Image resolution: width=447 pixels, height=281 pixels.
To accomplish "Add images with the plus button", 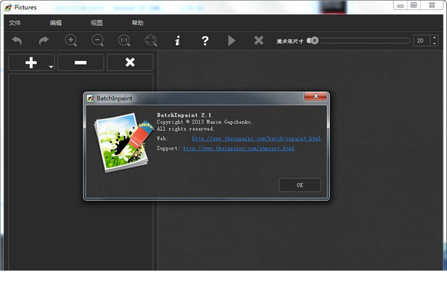I will 31,62.
